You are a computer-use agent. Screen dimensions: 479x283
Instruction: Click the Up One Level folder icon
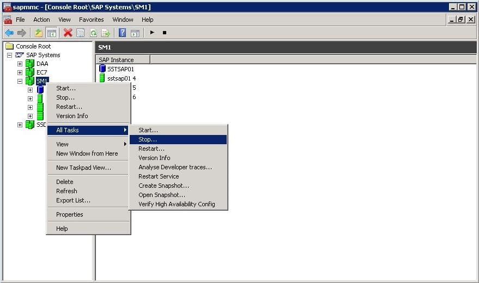39,33
